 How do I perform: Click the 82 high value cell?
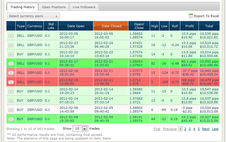[155, 63]
